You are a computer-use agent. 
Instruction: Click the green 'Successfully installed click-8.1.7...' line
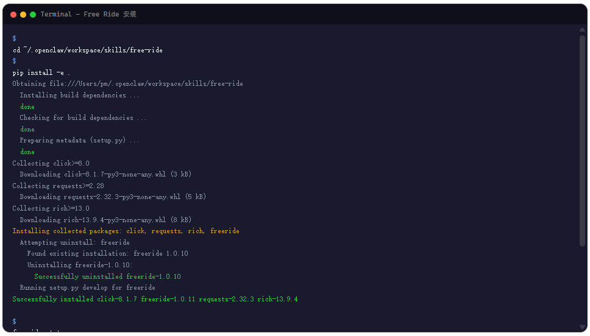click(x=155, y=299)
